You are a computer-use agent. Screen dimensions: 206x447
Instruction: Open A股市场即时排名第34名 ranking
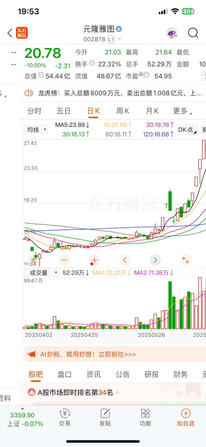click(x=75, y=392)
